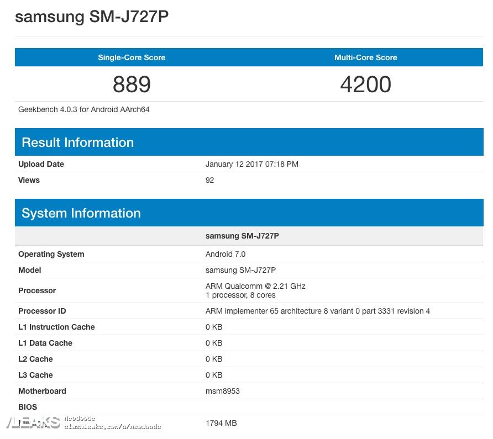Click the Model row label
493x439 pixels.
click(29, 270)
